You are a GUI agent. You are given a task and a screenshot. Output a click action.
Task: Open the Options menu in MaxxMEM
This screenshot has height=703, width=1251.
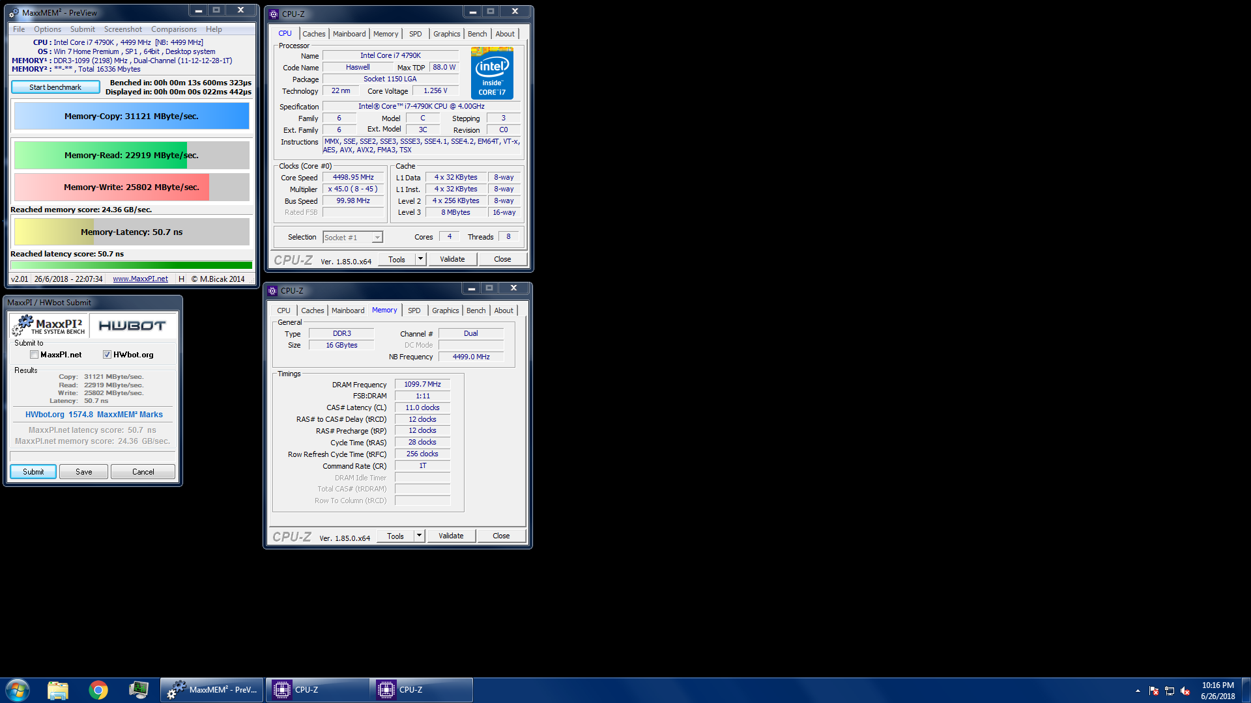click(x=48, y=29)
